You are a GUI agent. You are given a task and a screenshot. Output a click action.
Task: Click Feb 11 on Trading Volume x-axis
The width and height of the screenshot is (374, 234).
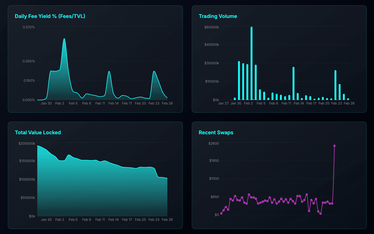click(x=286, y=103)
